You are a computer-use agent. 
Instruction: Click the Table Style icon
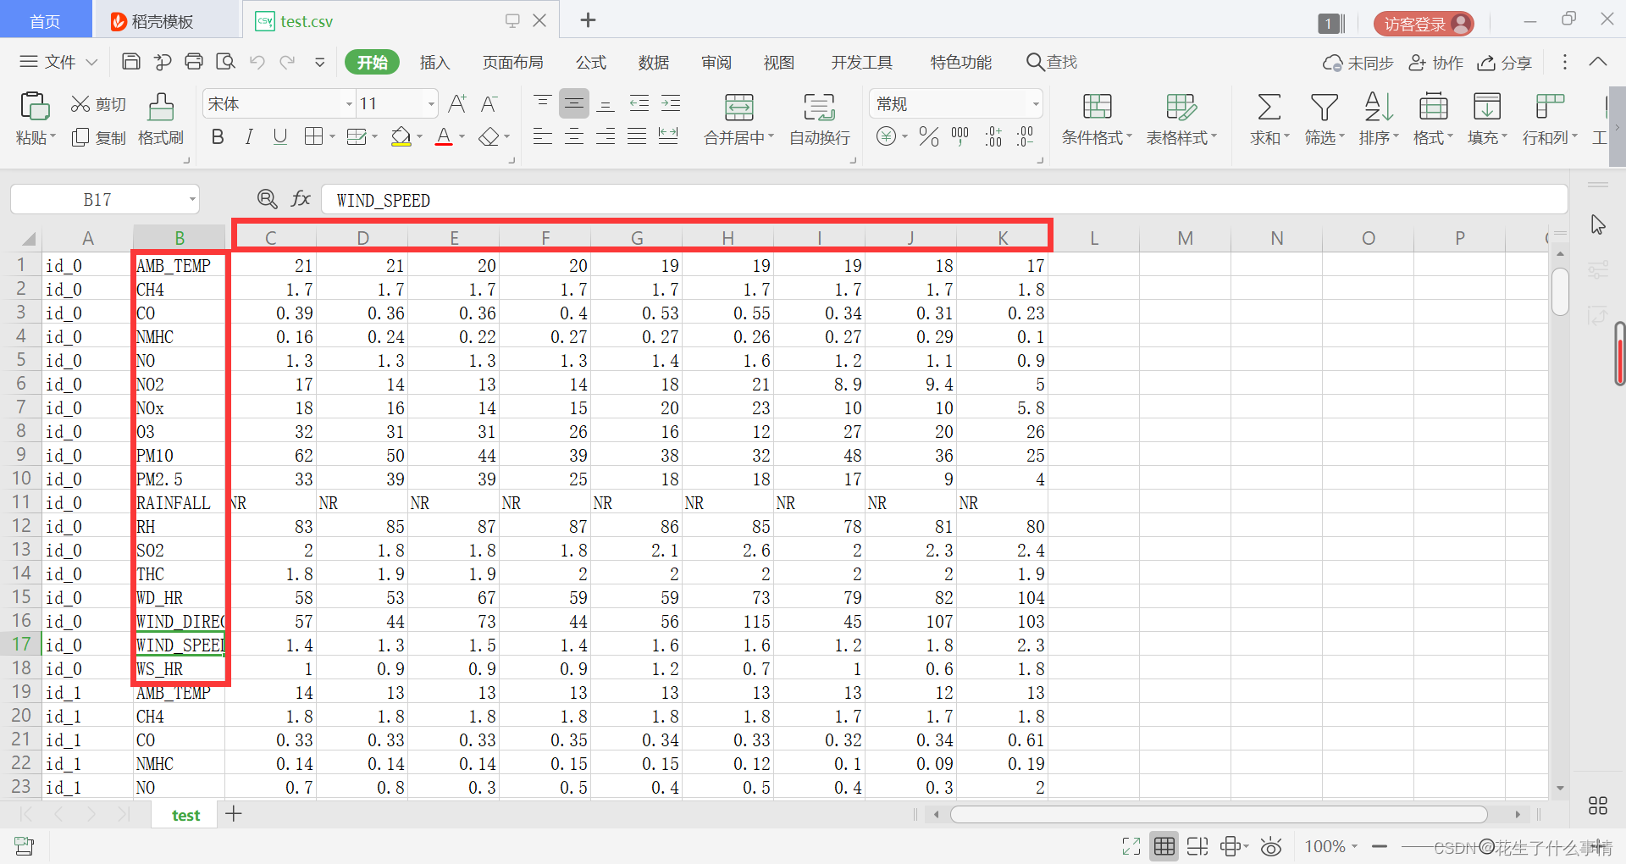click(1181, 108)
